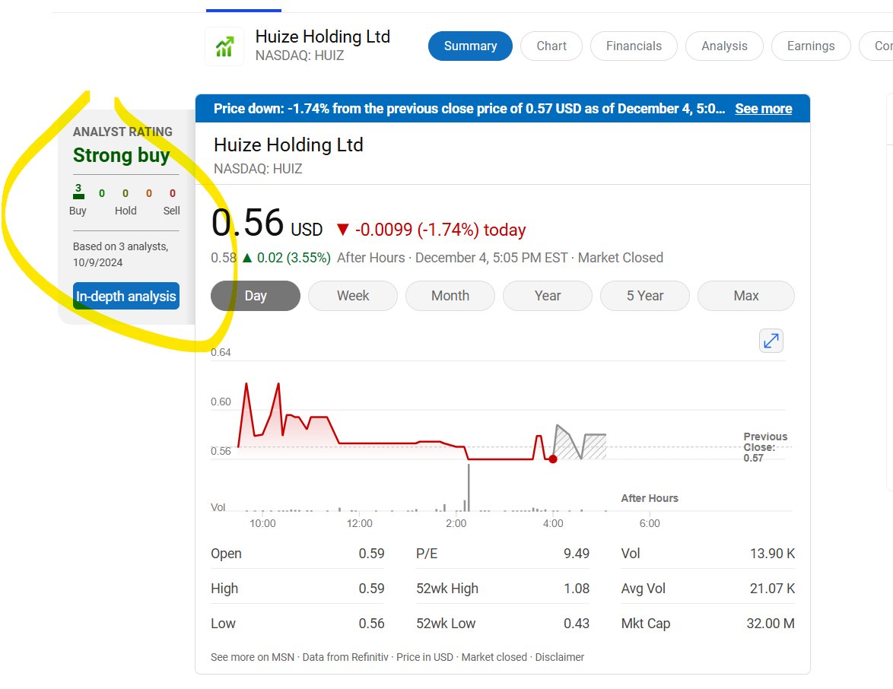The width and height of the screenshot is (893, 689).
Task: Click the Huize Holding green chart logo icon
Action: pyautogui.click(x=224, y=46)
